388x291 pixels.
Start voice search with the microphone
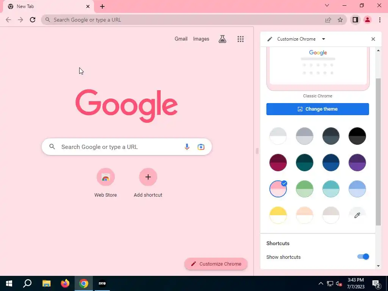point(187,147)
